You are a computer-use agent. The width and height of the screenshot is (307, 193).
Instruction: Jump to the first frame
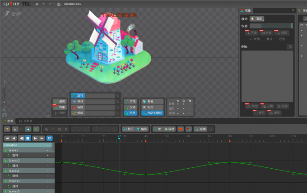point(7,138)
